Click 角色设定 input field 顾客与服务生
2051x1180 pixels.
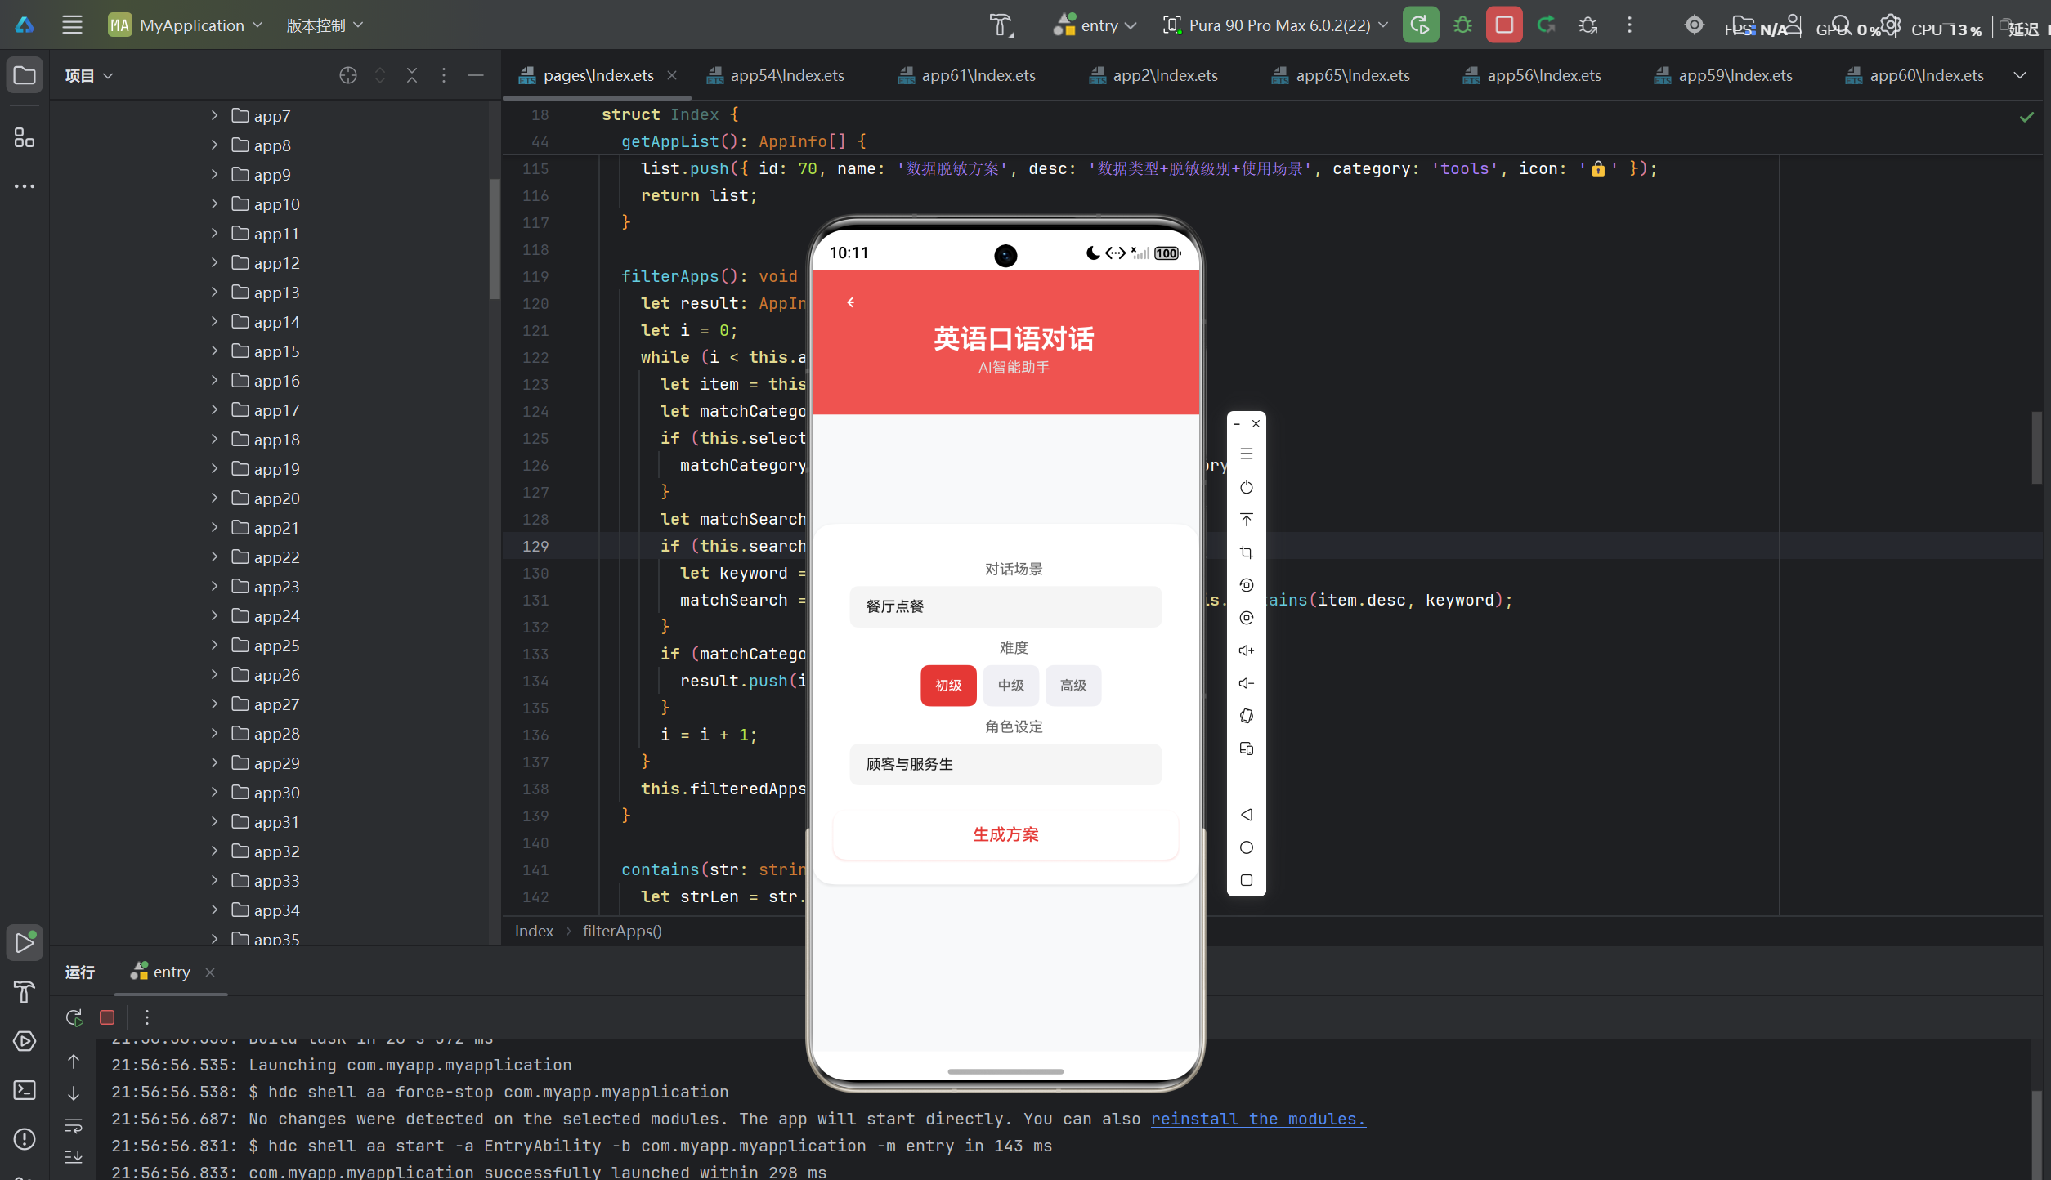point(1005,764)
